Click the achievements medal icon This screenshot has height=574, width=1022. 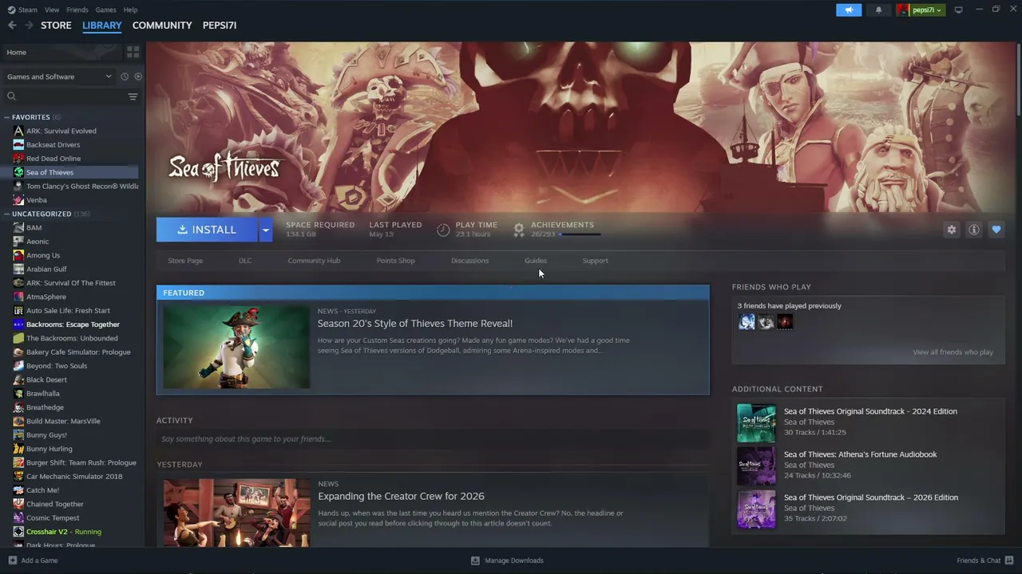518,230
